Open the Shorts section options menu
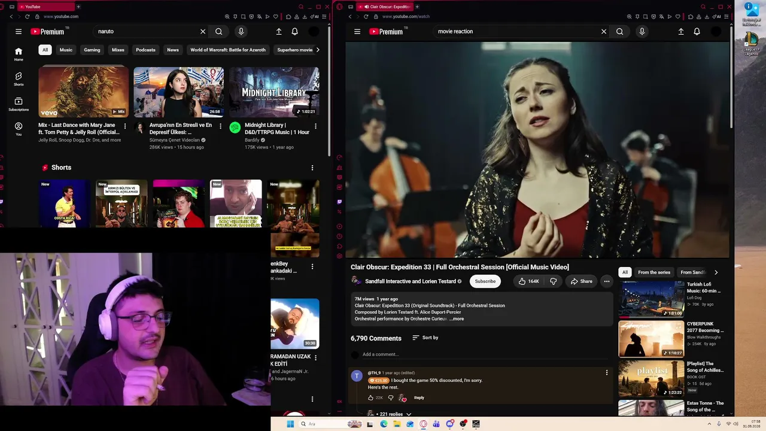 [312, 168]
